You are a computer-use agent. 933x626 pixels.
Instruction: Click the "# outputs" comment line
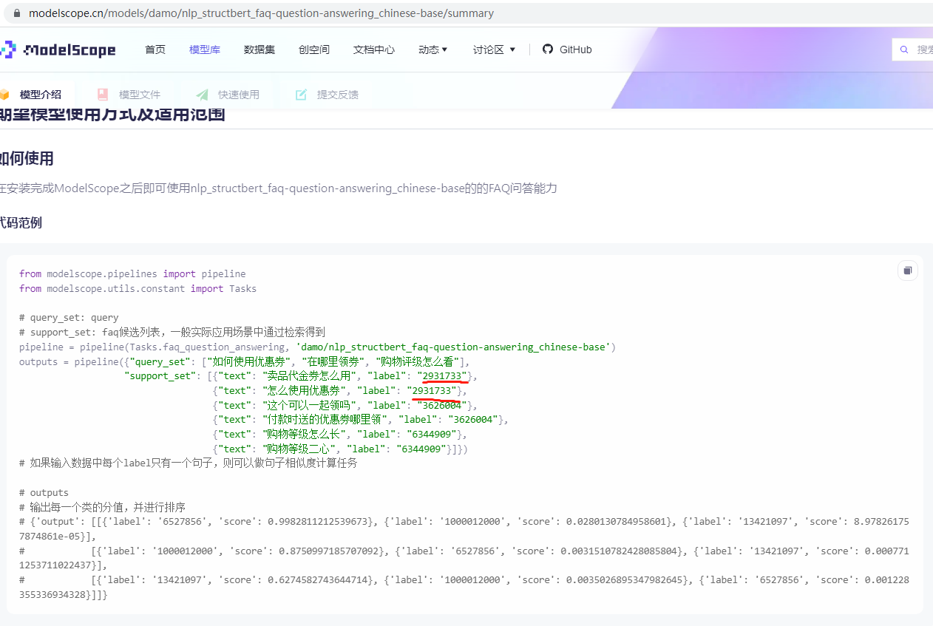pos(44,492)
